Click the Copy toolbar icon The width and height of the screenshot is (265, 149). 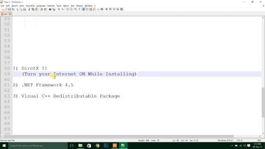[33, 9]
